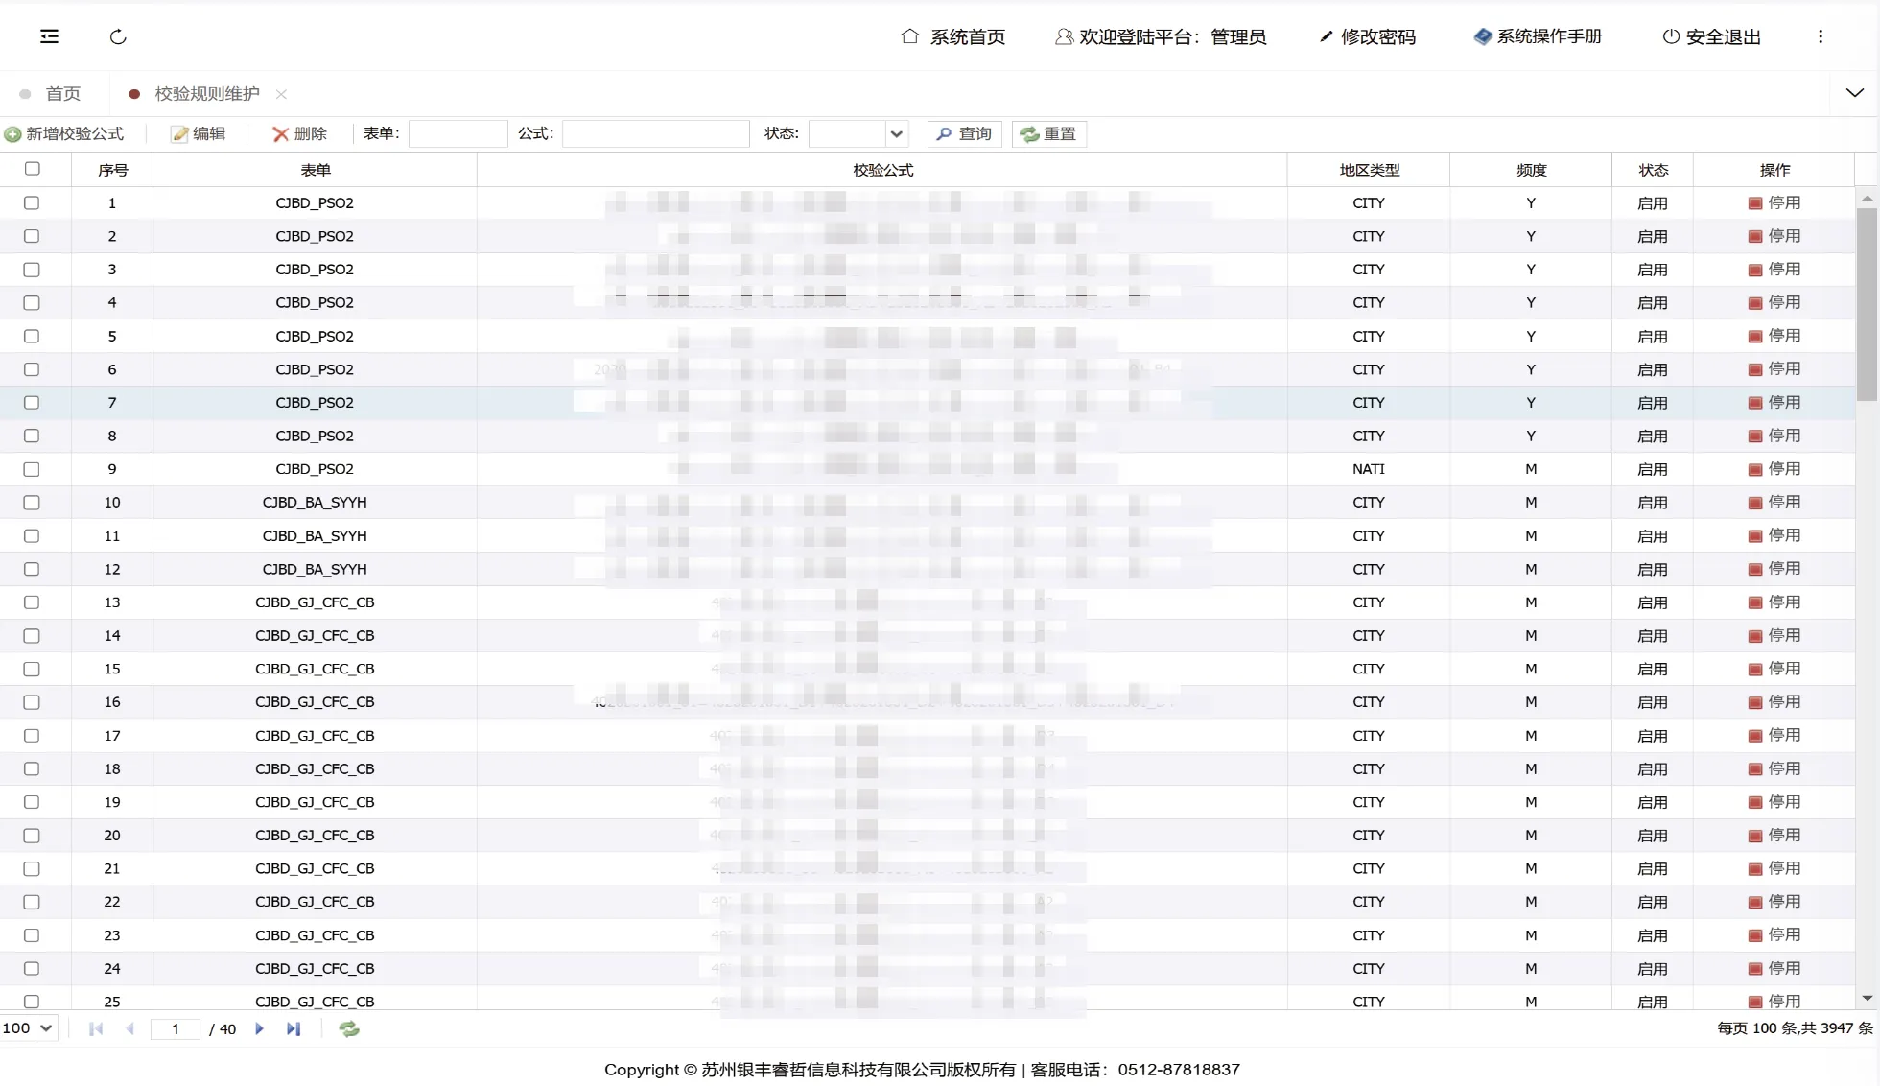Click the page reload icon in header
This screenshot has height=1086, width=1880.
coord(118,36)
